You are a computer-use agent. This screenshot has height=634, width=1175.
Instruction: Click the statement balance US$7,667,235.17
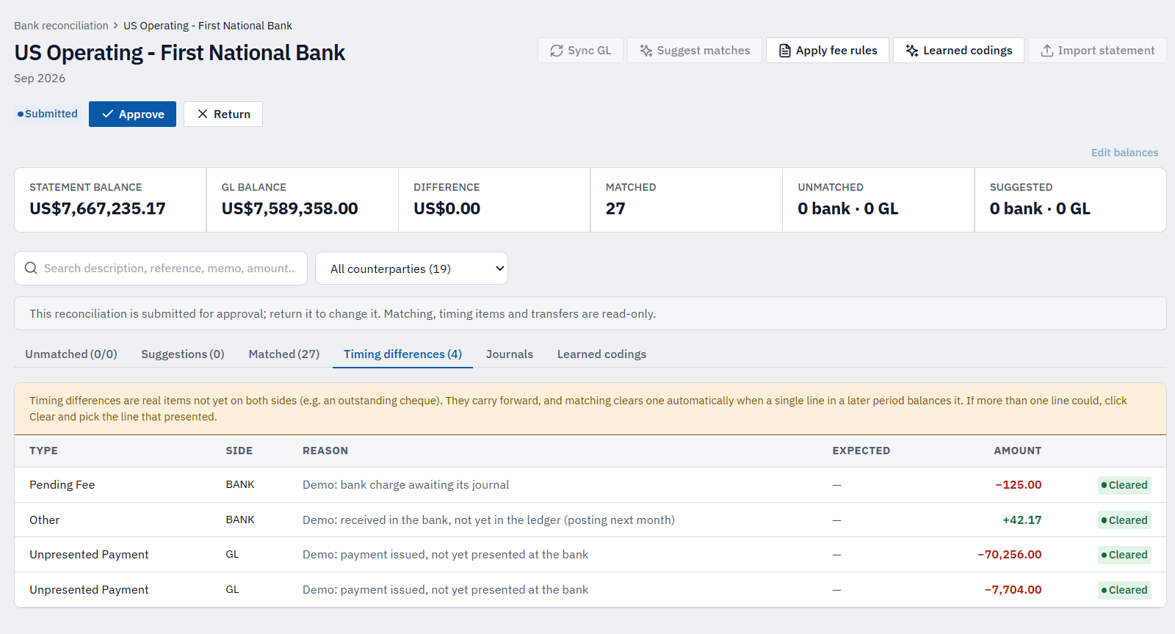(x=98, y=208)
